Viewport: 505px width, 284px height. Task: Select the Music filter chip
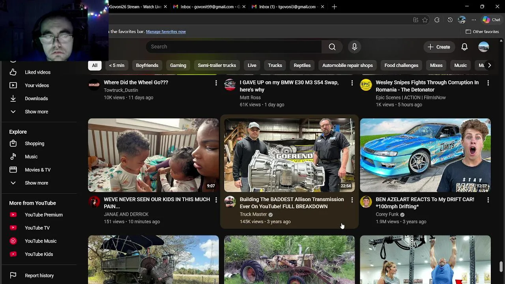click(x=460, y=65)
